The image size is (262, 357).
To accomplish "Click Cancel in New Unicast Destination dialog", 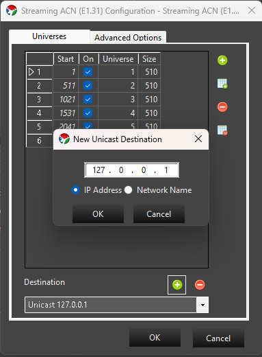I will pyautogui.click(x=159, y=214).
